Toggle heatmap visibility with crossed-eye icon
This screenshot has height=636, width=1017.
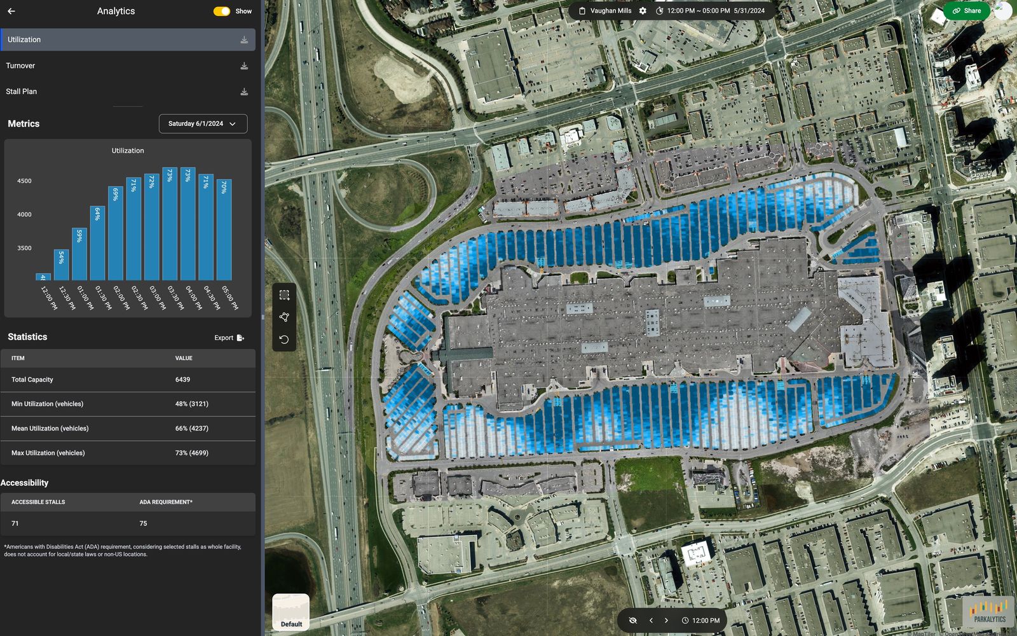point(633,619)
